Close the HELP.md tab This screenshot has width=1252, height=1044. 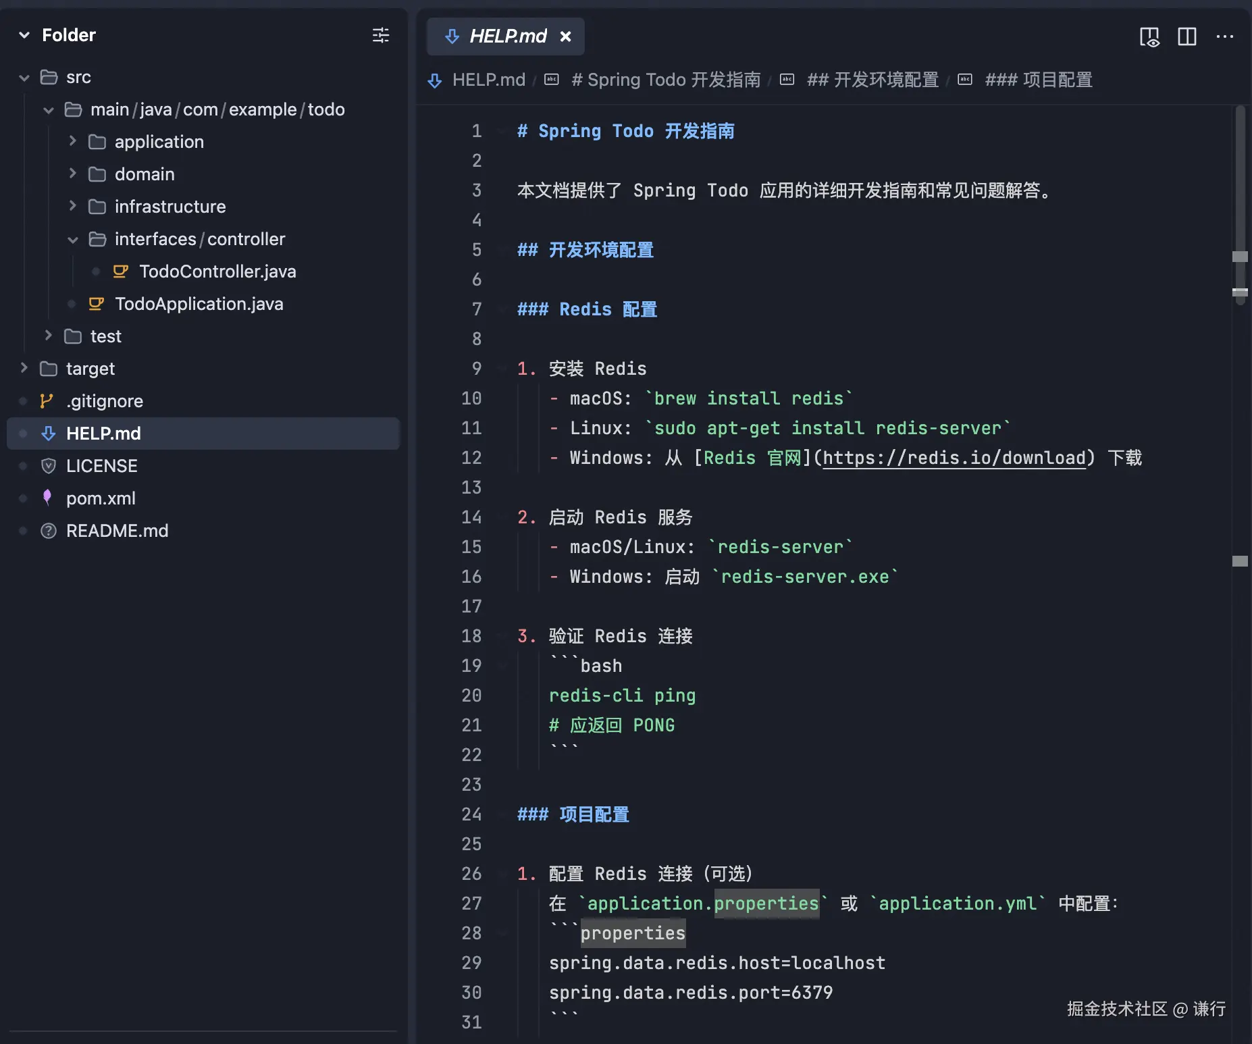coord(566,36)
